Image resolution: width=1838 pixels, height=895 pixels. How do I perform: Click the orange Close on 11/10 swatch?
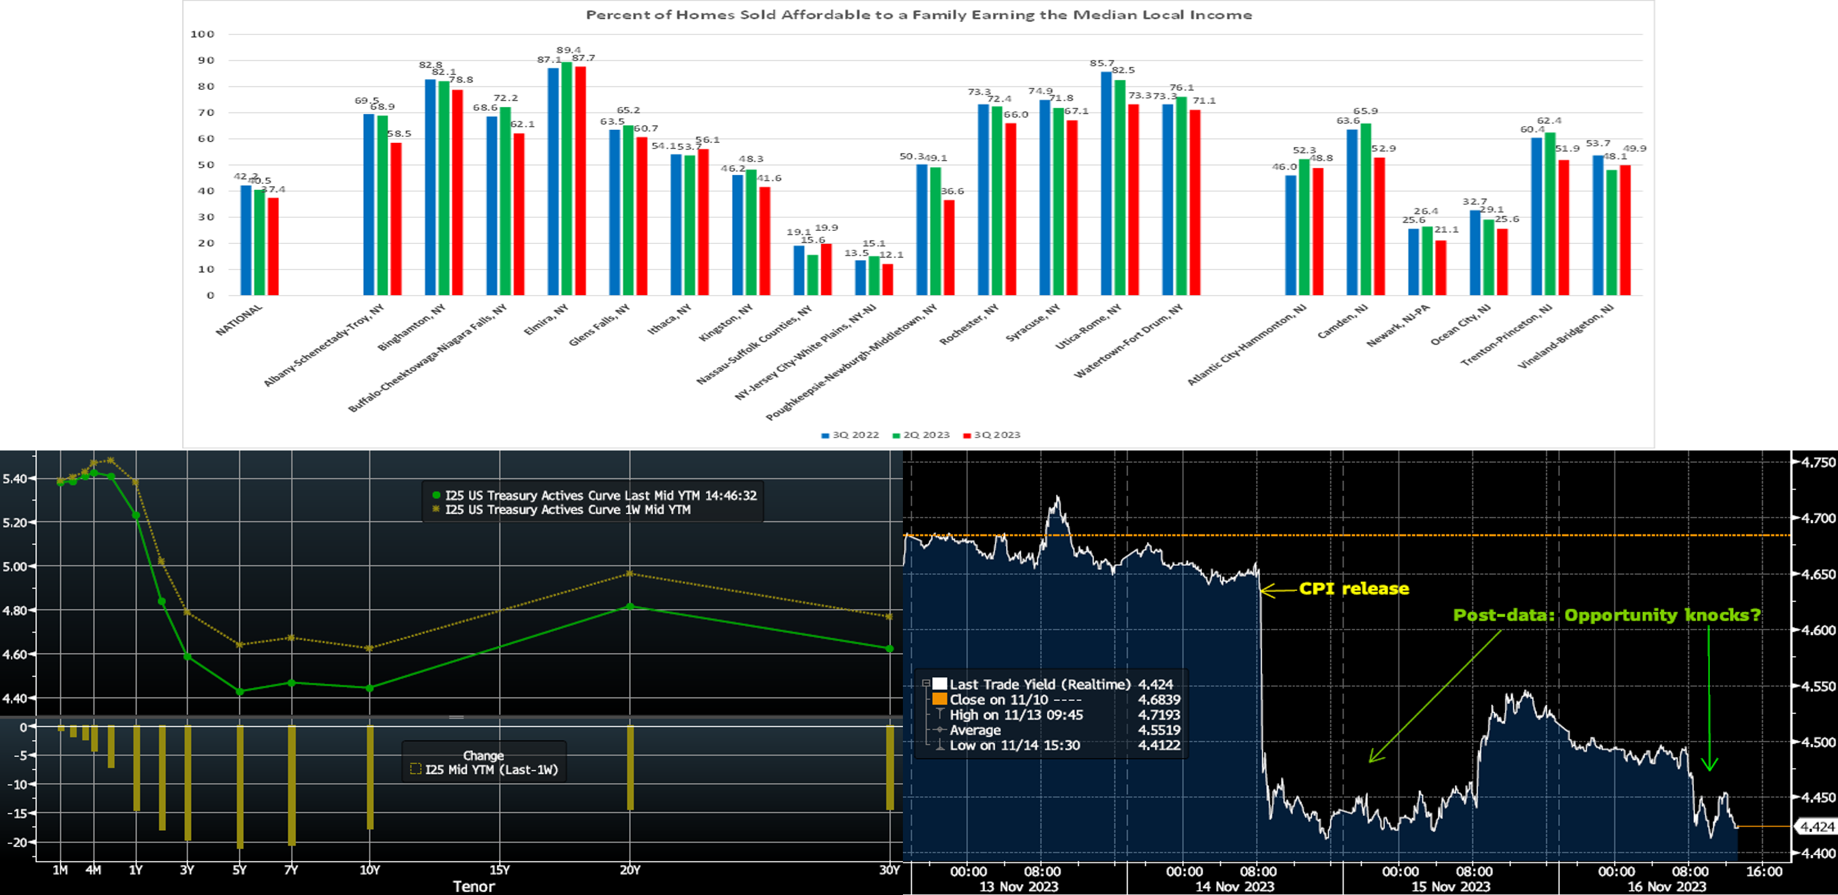pos(939,699)
